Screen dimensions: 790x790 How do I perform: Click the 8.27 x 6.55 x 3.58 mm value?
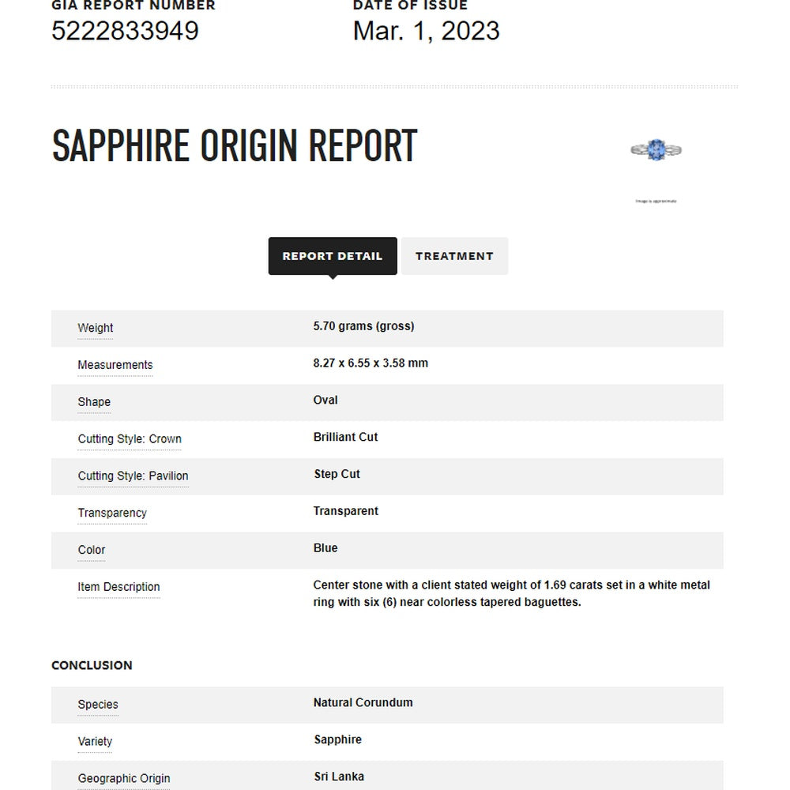[x=371, y=363]
